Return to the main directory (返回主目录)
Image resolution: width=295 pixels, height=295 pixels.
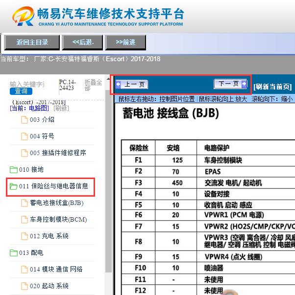tap(32, 43)
